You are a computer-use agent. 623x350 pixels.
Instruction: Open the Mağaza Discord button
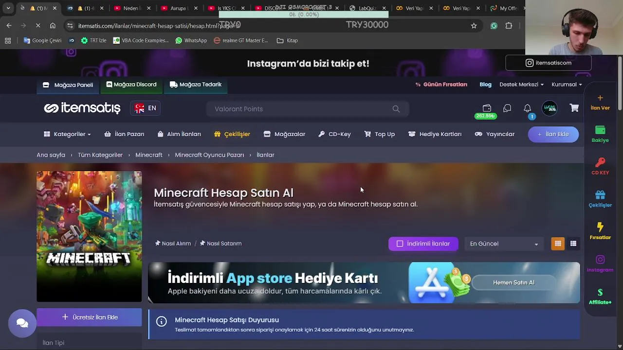click(x=131, y=85)
